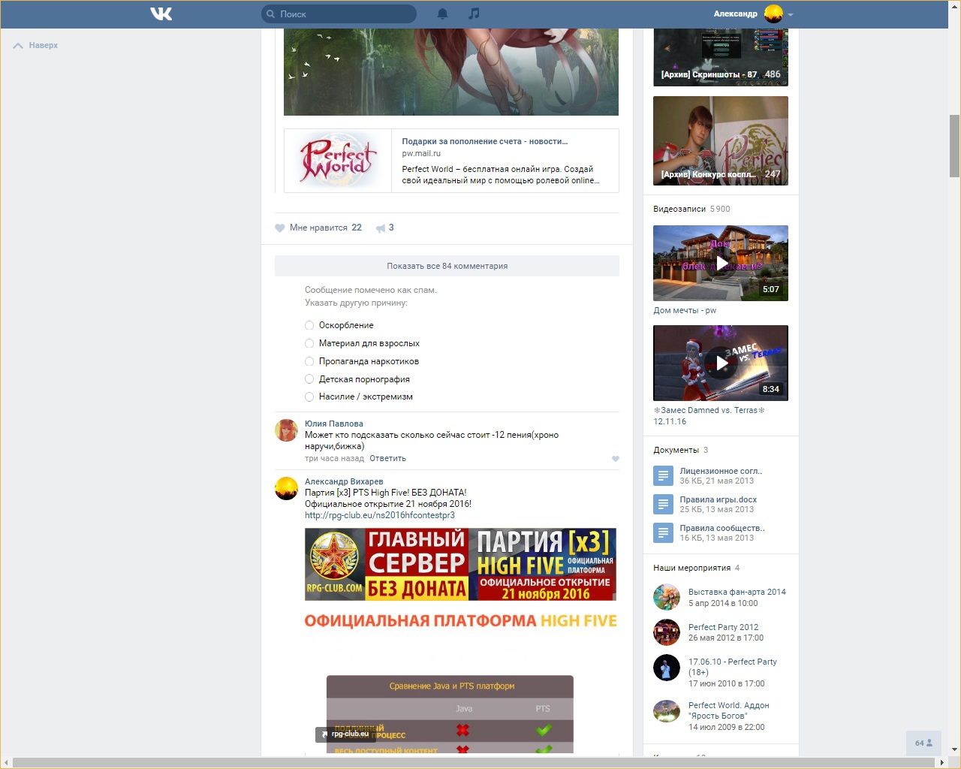The height and width of the screenshot is (769, 961).
Task: Open the Документы section header
Action: coord(676,450)
